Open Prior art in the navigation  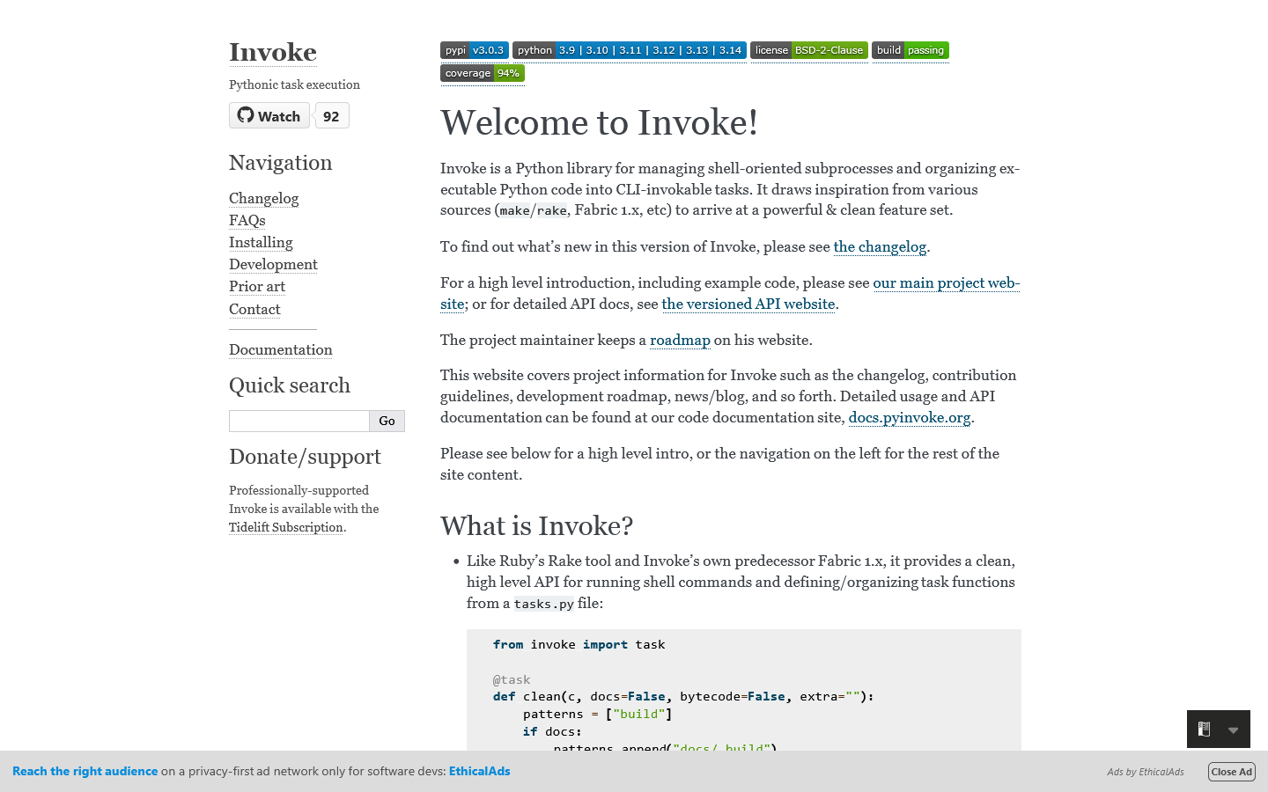tap(257, 286)
